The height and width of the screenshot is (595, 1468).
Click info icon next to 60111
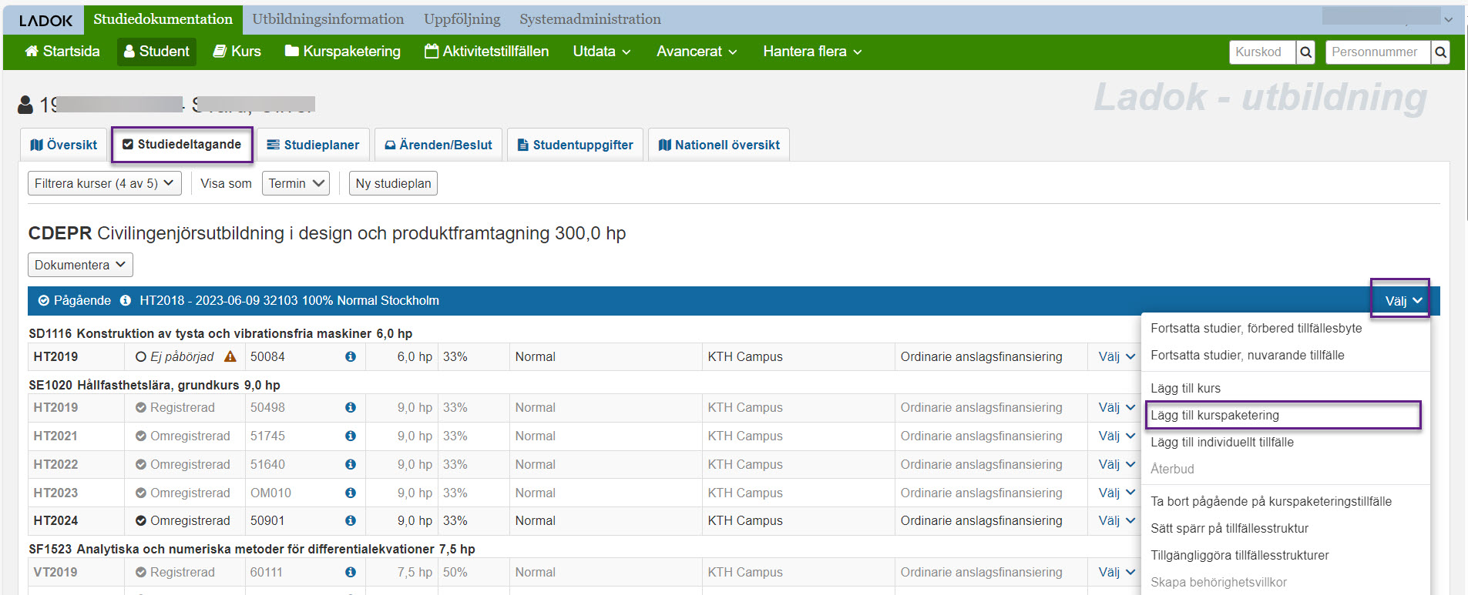pos(351,573)
